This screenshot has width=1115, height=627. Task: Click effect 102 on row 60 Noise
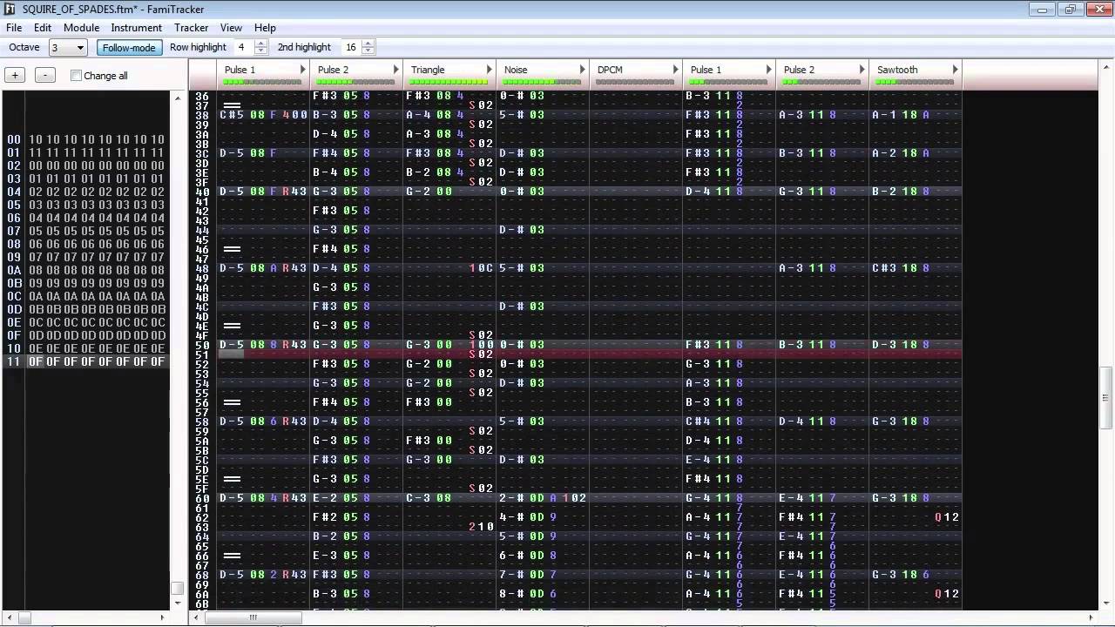point(574,498)
